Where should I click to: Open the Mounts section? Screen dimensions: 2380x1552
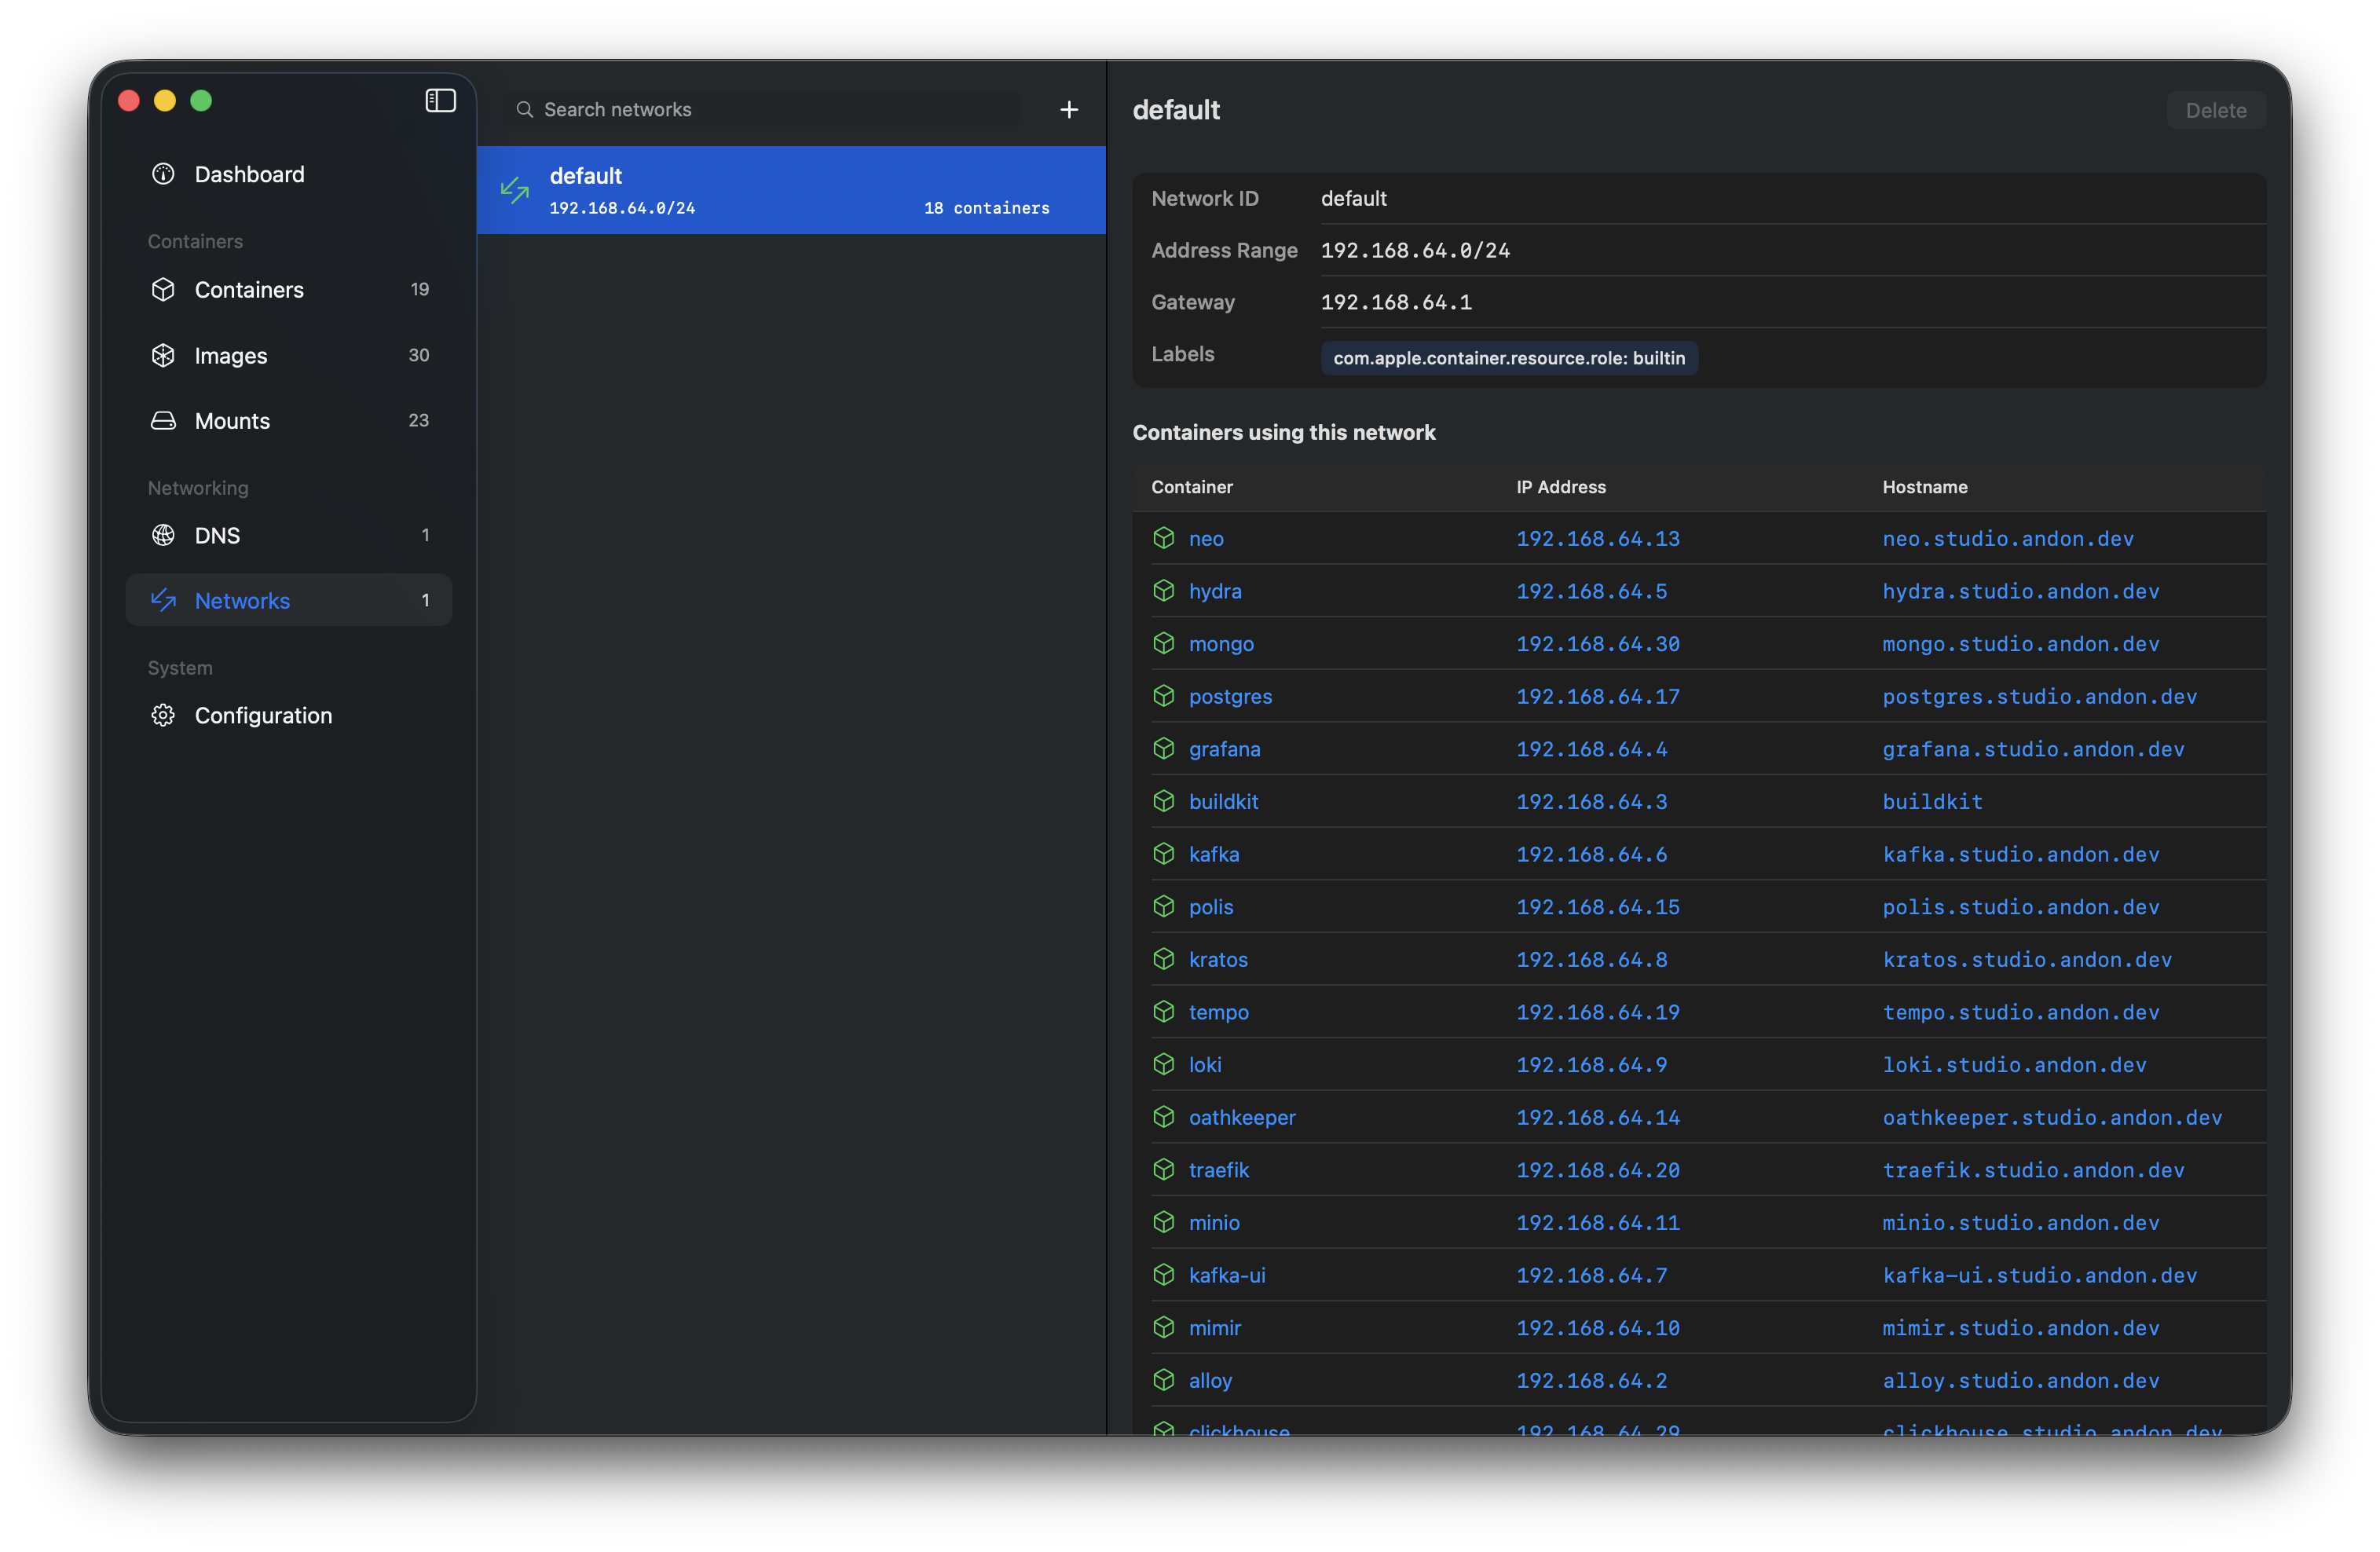click(x=289, y=421)
